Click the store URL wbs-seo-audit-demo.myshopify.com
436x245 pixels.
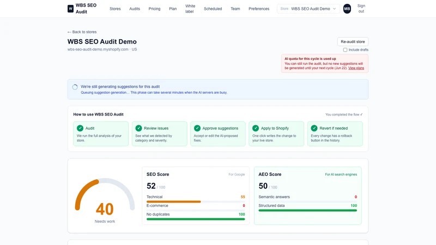pyautogui.click(x=98, y=50)
